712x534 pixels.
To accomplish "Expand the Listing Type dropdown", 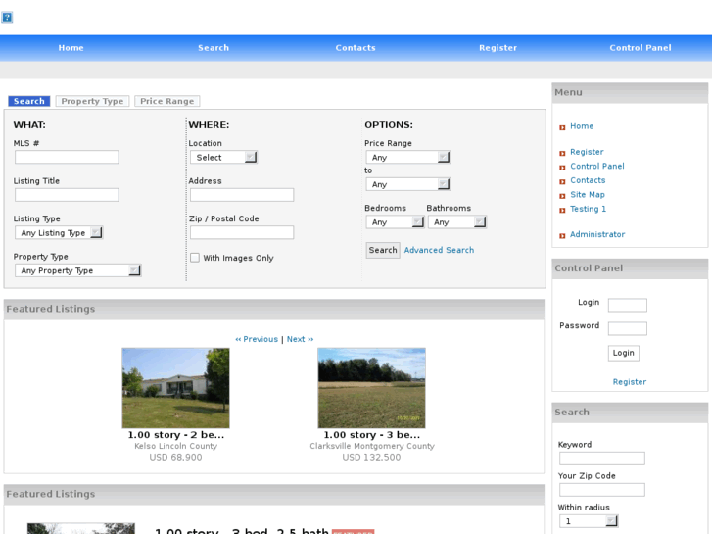I will click(59, 233).
